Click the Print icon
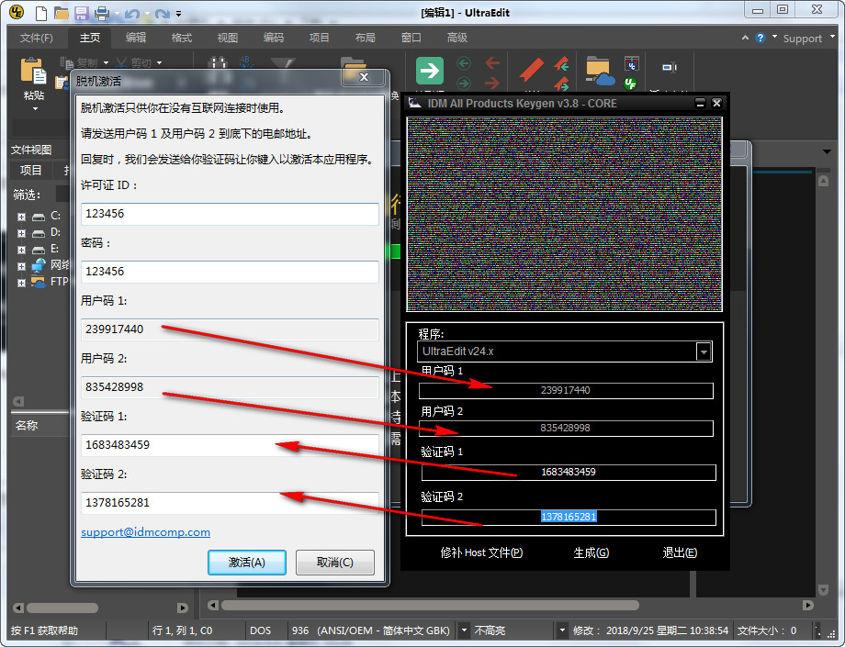This screenshot has height=647, width=845. [100, 13]
